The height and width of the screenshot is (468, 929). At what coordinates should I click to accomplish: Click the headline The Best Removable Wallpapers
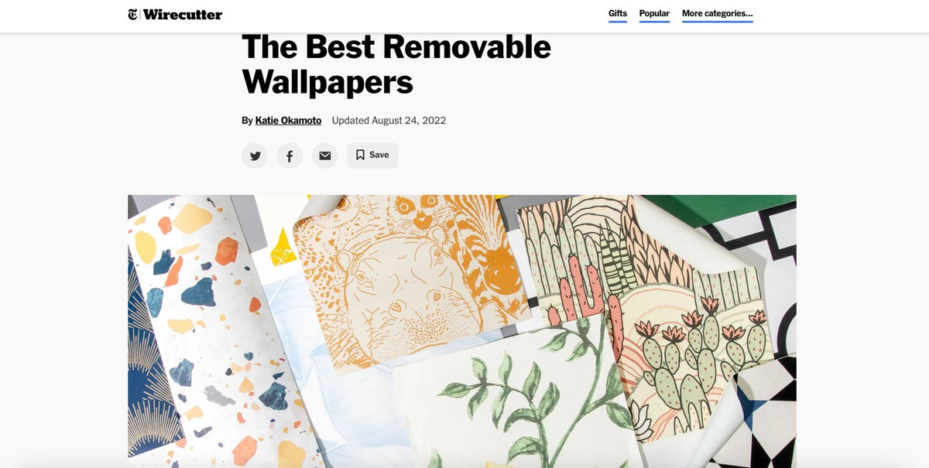coord(396,64)
